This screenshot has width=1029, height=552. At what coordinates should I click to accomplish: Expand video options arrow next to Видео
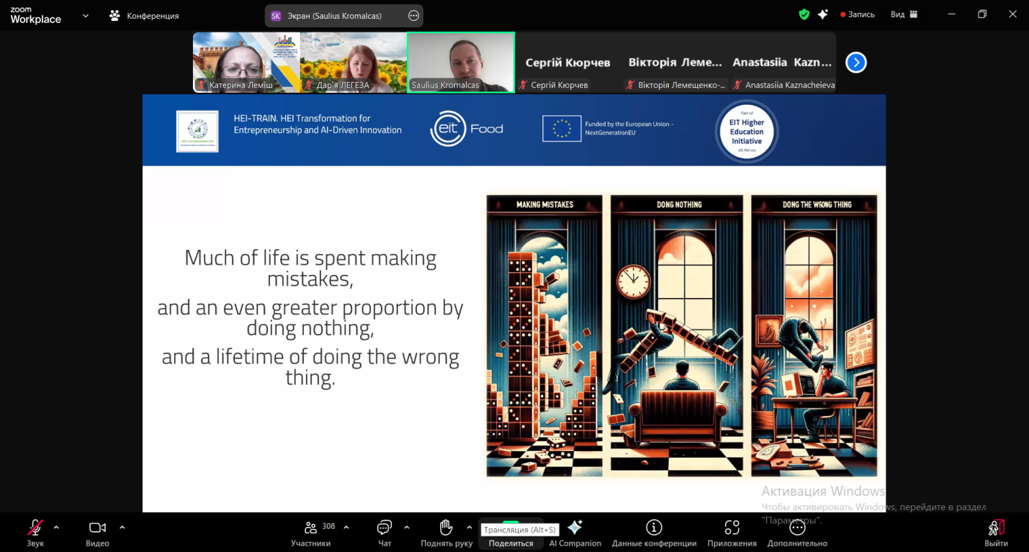[122, 527]
